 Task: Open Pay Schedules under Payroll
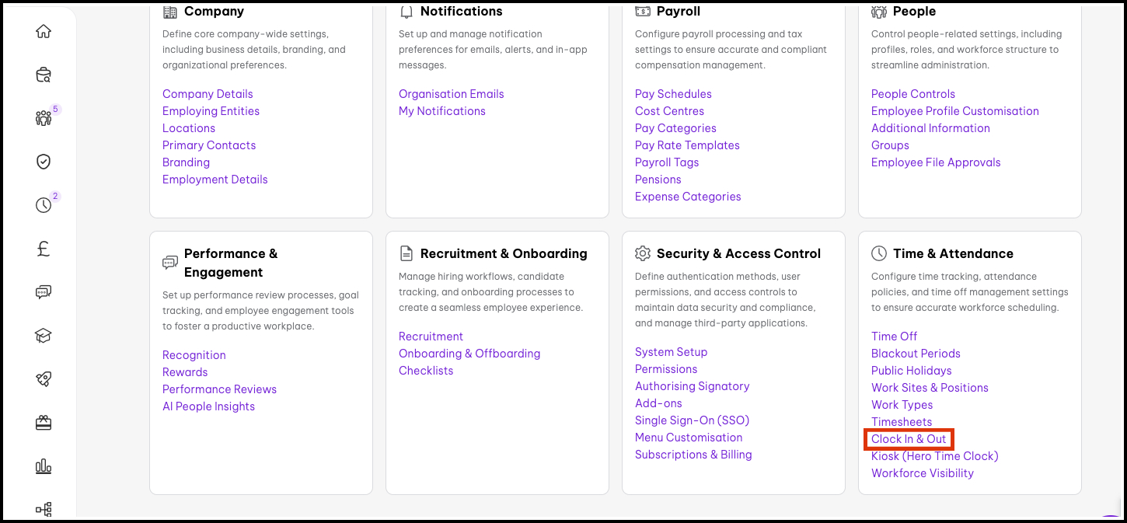click(673, 94)
